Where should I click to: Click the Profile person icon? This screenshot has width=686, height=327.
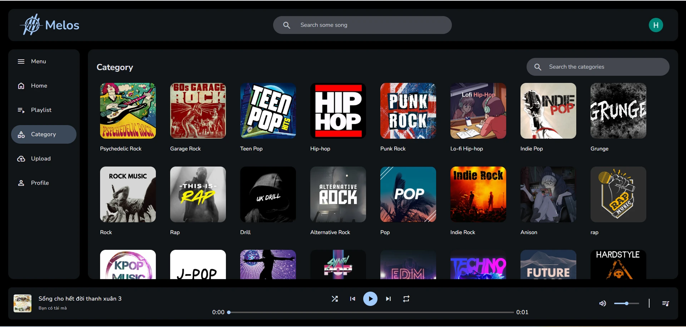click(21, 183)
